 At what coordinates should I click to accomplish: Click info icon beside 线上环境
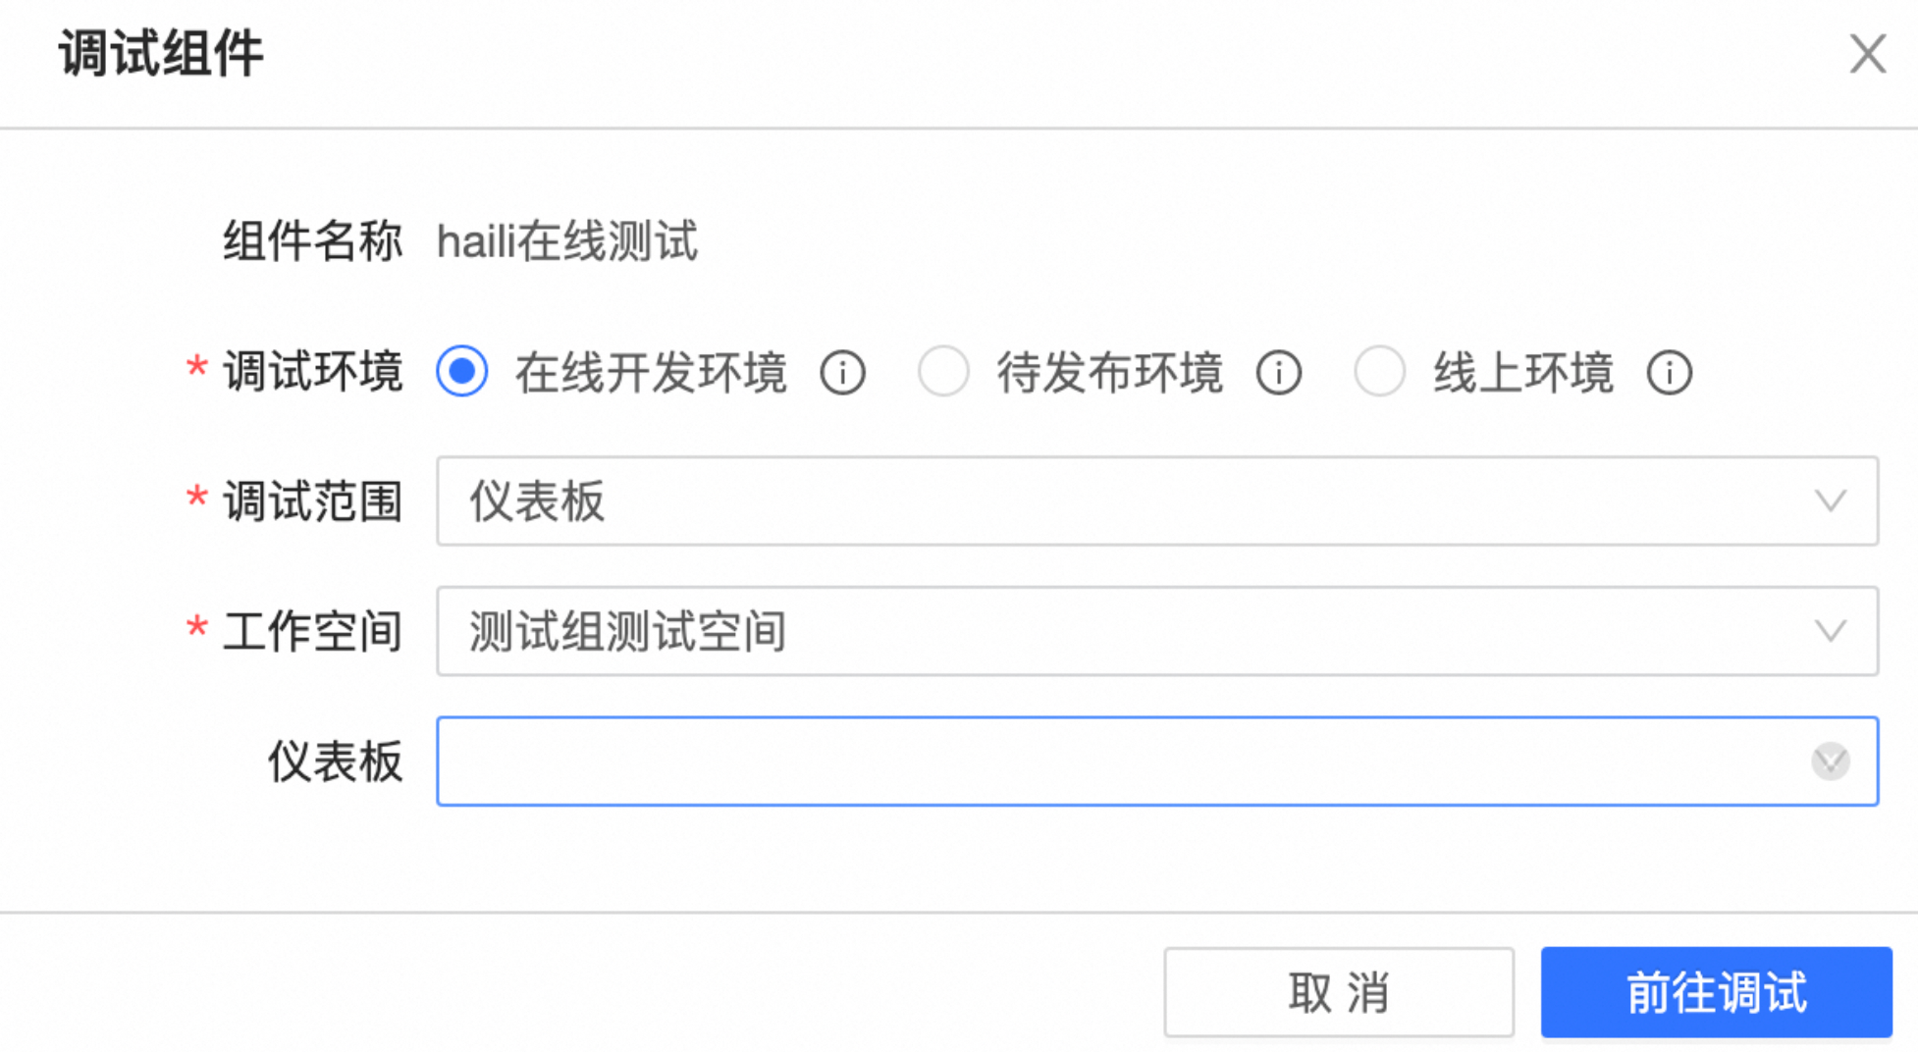(1669, 373)
